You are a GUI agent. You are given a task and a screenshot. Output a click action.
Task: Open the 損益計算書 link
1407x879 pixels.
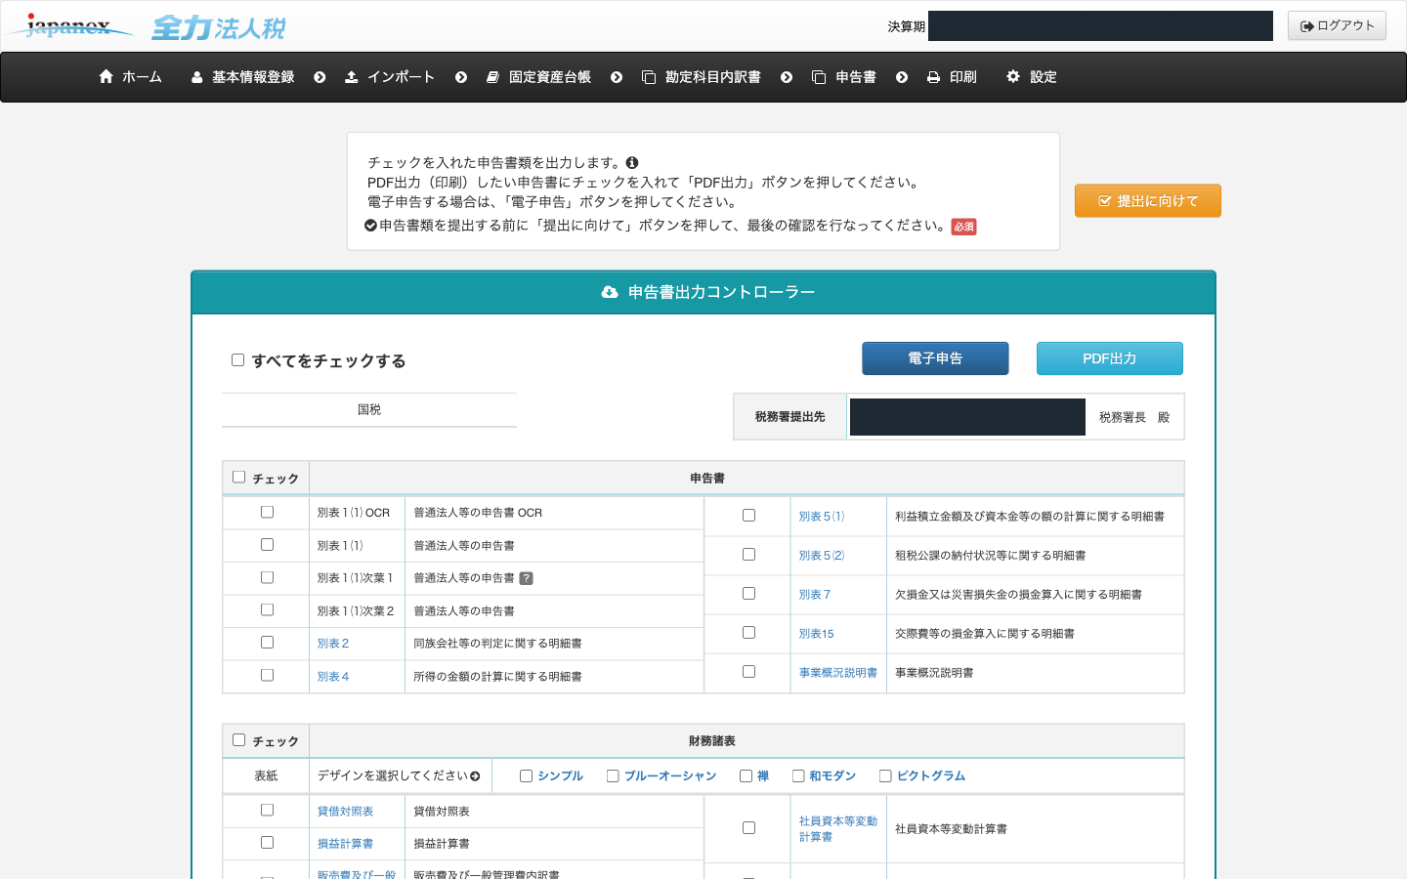(x=345, y=844)
